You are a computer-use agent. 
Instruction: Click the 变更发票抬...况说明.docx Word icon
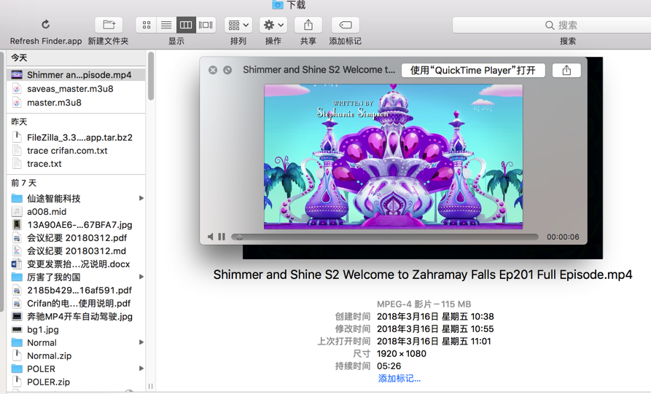pyautogui.click(x=17, y=264)
